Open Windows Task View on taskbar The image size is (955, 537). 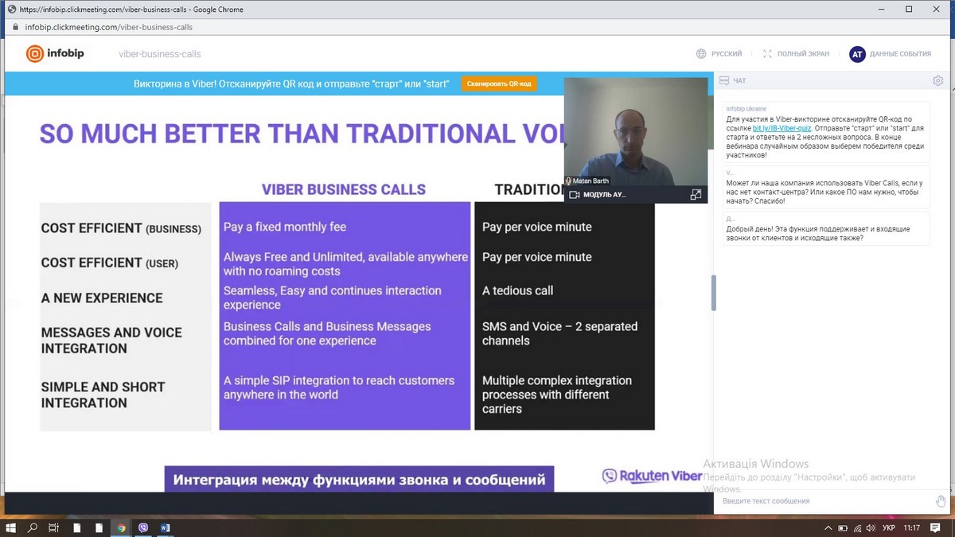(54, 527)
